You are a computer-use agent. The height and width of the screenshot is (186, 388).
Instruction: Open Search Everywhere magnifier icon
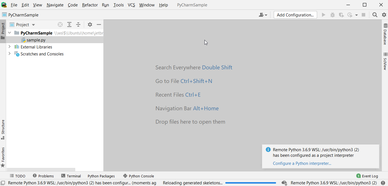tap(375, 15)
